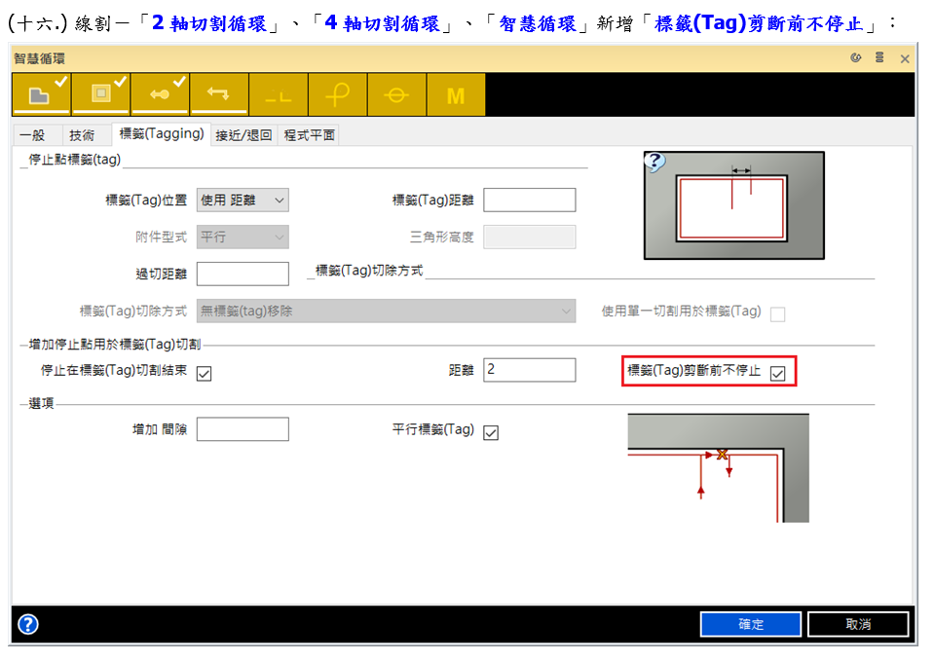The width and height of the screenshot is (935, 662).
Task: Click the M toolbar icon
Action: (456, 95)
